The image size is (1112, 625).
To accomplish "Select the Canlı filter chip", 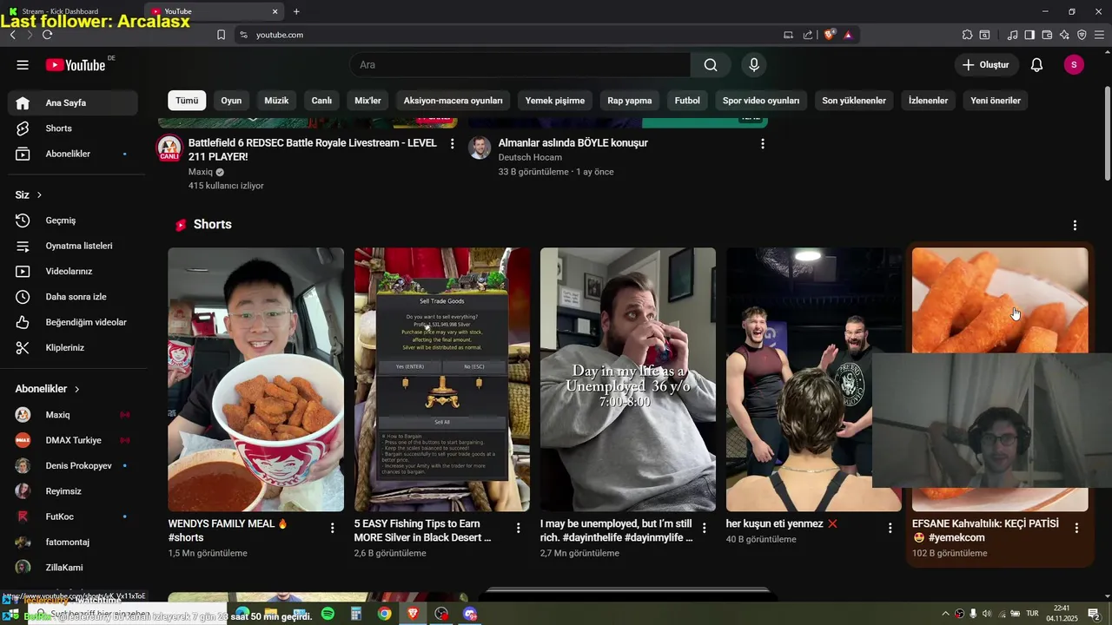I will coord(321,101).
